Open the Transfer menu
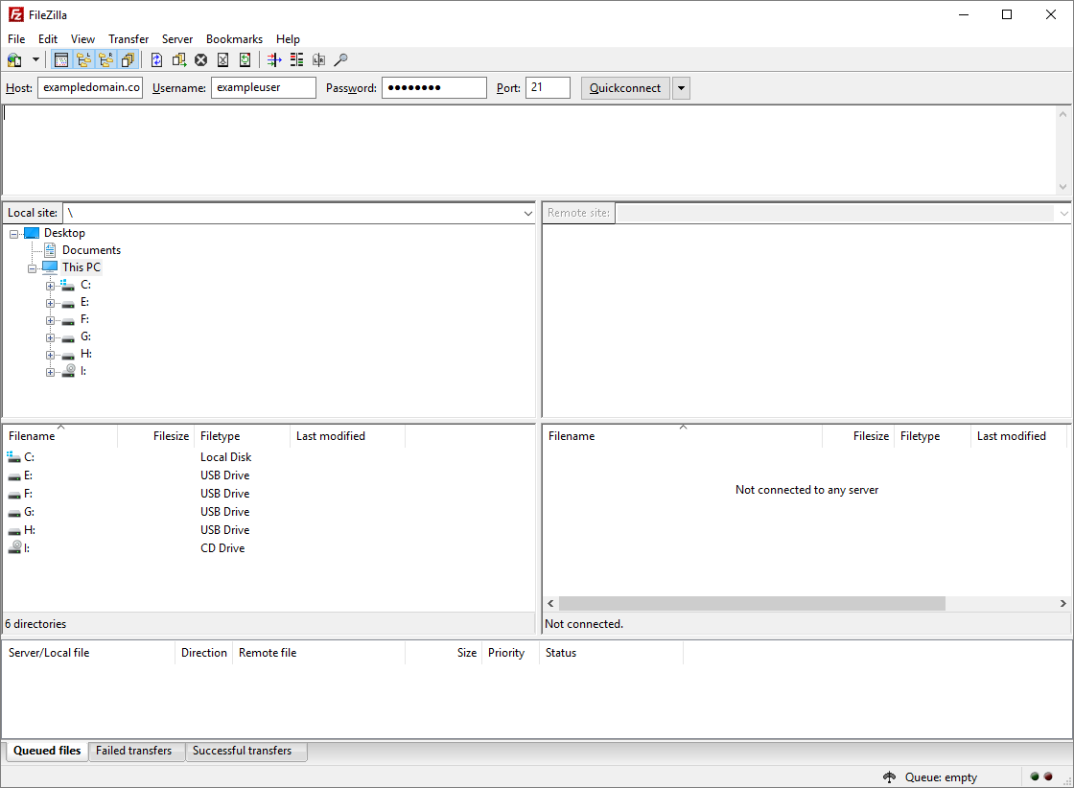The image size is (1074, 788). click(x=128, y=39)
